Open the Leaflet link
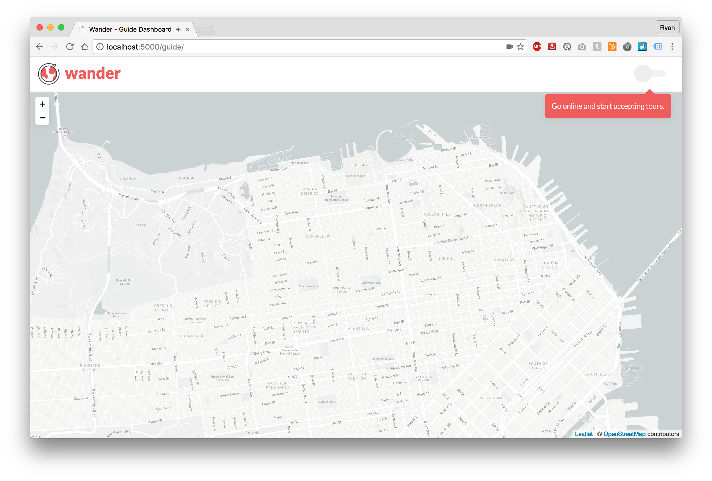This screenshot has width=712, height=481. 583,434
